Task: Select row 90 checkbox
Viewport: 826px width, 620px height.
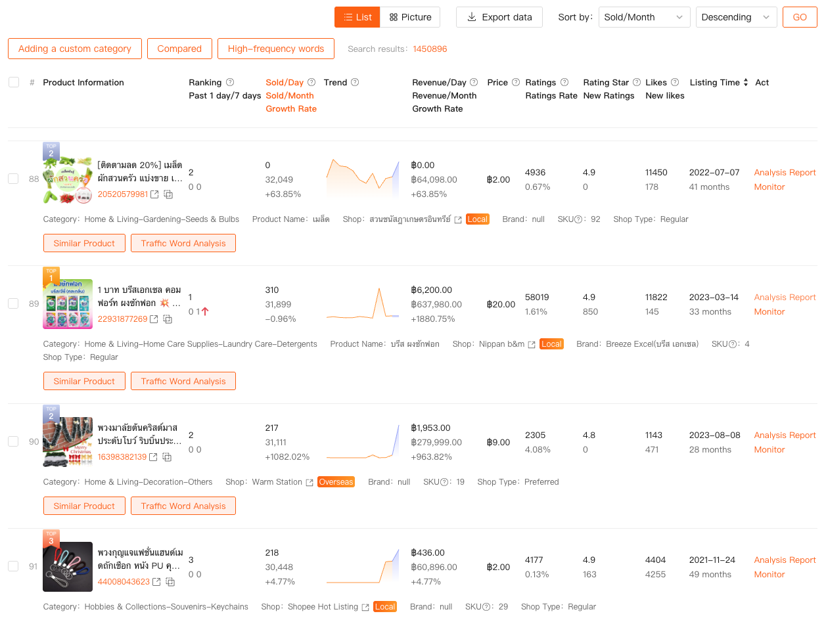Action: click(x=13, y=441)
